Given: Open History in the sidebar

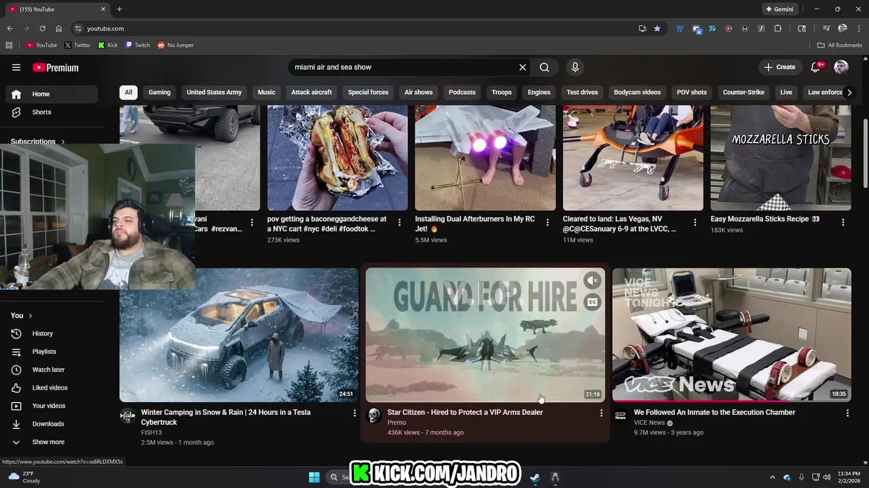Looking at the screenshot, I should [52, 333].
